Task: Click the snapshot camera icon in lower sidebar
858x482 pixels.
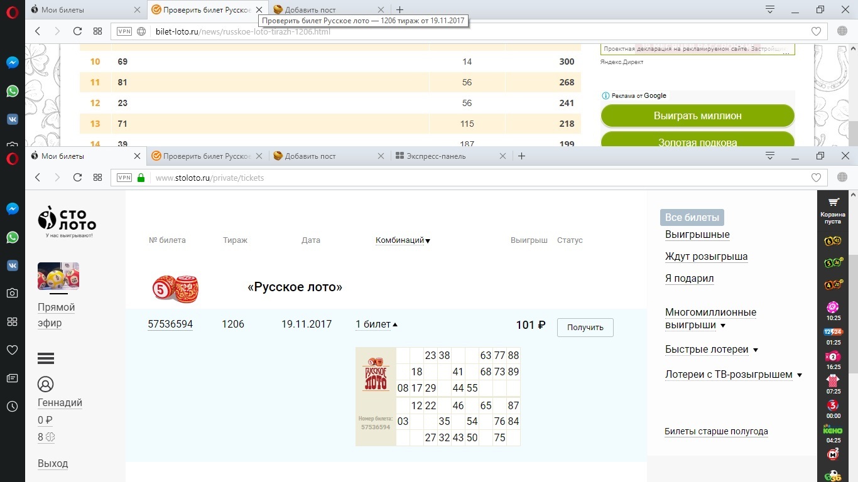Action: [x=12, y=293]
